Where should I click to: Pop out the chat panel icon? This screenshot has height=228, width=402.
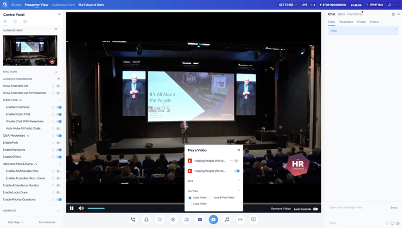393,15
